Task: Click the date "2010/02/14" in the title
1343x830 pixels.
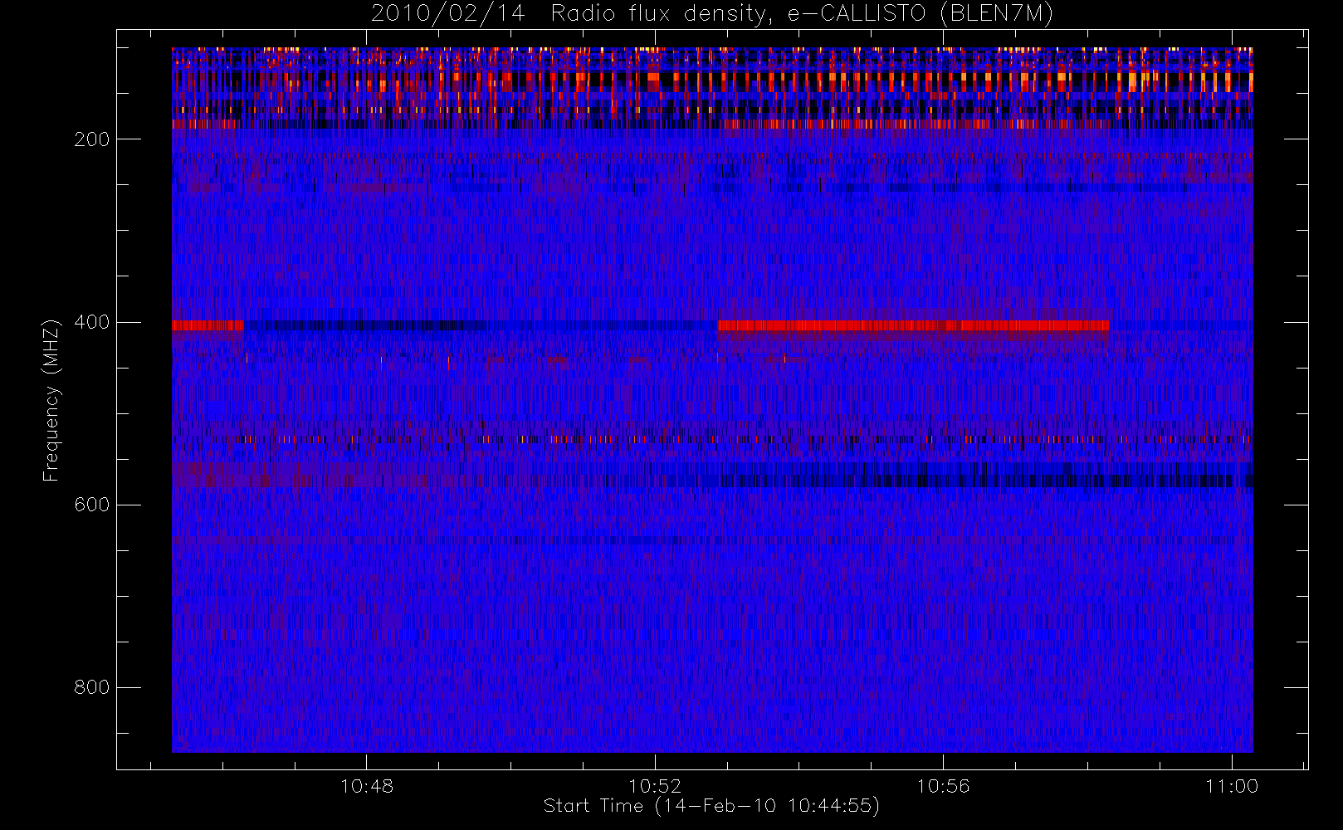Action: 447,13
